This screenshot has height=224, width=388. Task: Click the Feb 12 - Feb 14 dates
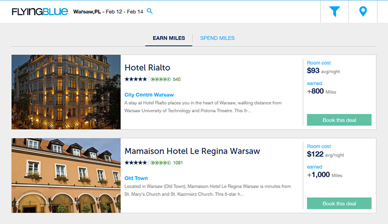[x=125, y=12]
